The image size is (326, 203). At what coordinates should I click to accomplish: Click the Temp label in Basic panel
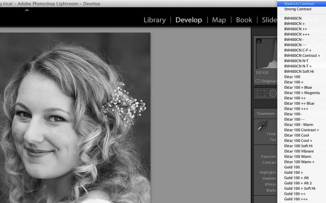(271, 134)
